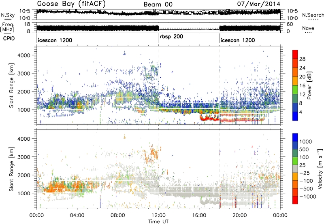Image resolution: width=324 pixels, height=224 pixels.
Task: Click the '12' tick on Power colorbar
Action: [x=302, y=95]
